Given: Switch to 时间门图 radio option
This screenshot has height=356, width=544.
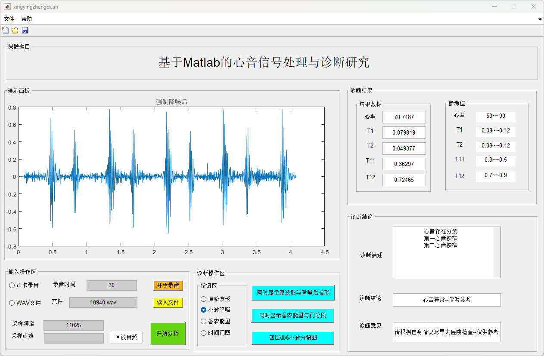Looking at the screenshot, I should click(x=204, y=333).
